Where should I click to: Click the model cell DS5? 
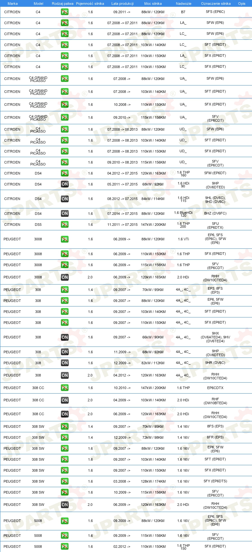coord(38,225)
